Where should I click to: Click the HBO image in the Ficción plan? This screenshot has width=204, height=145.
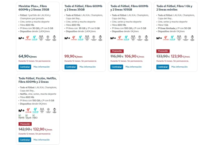pos(35,116)
